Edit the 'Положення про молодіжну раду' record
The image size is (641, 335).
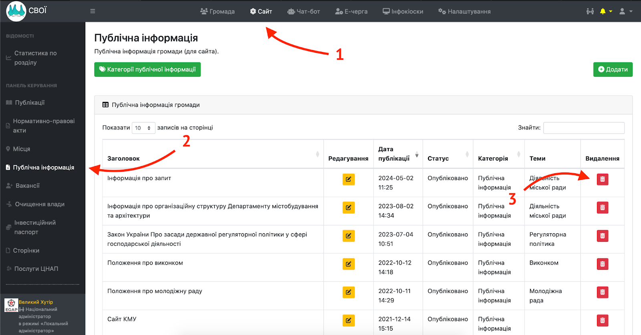coord(348,292)
